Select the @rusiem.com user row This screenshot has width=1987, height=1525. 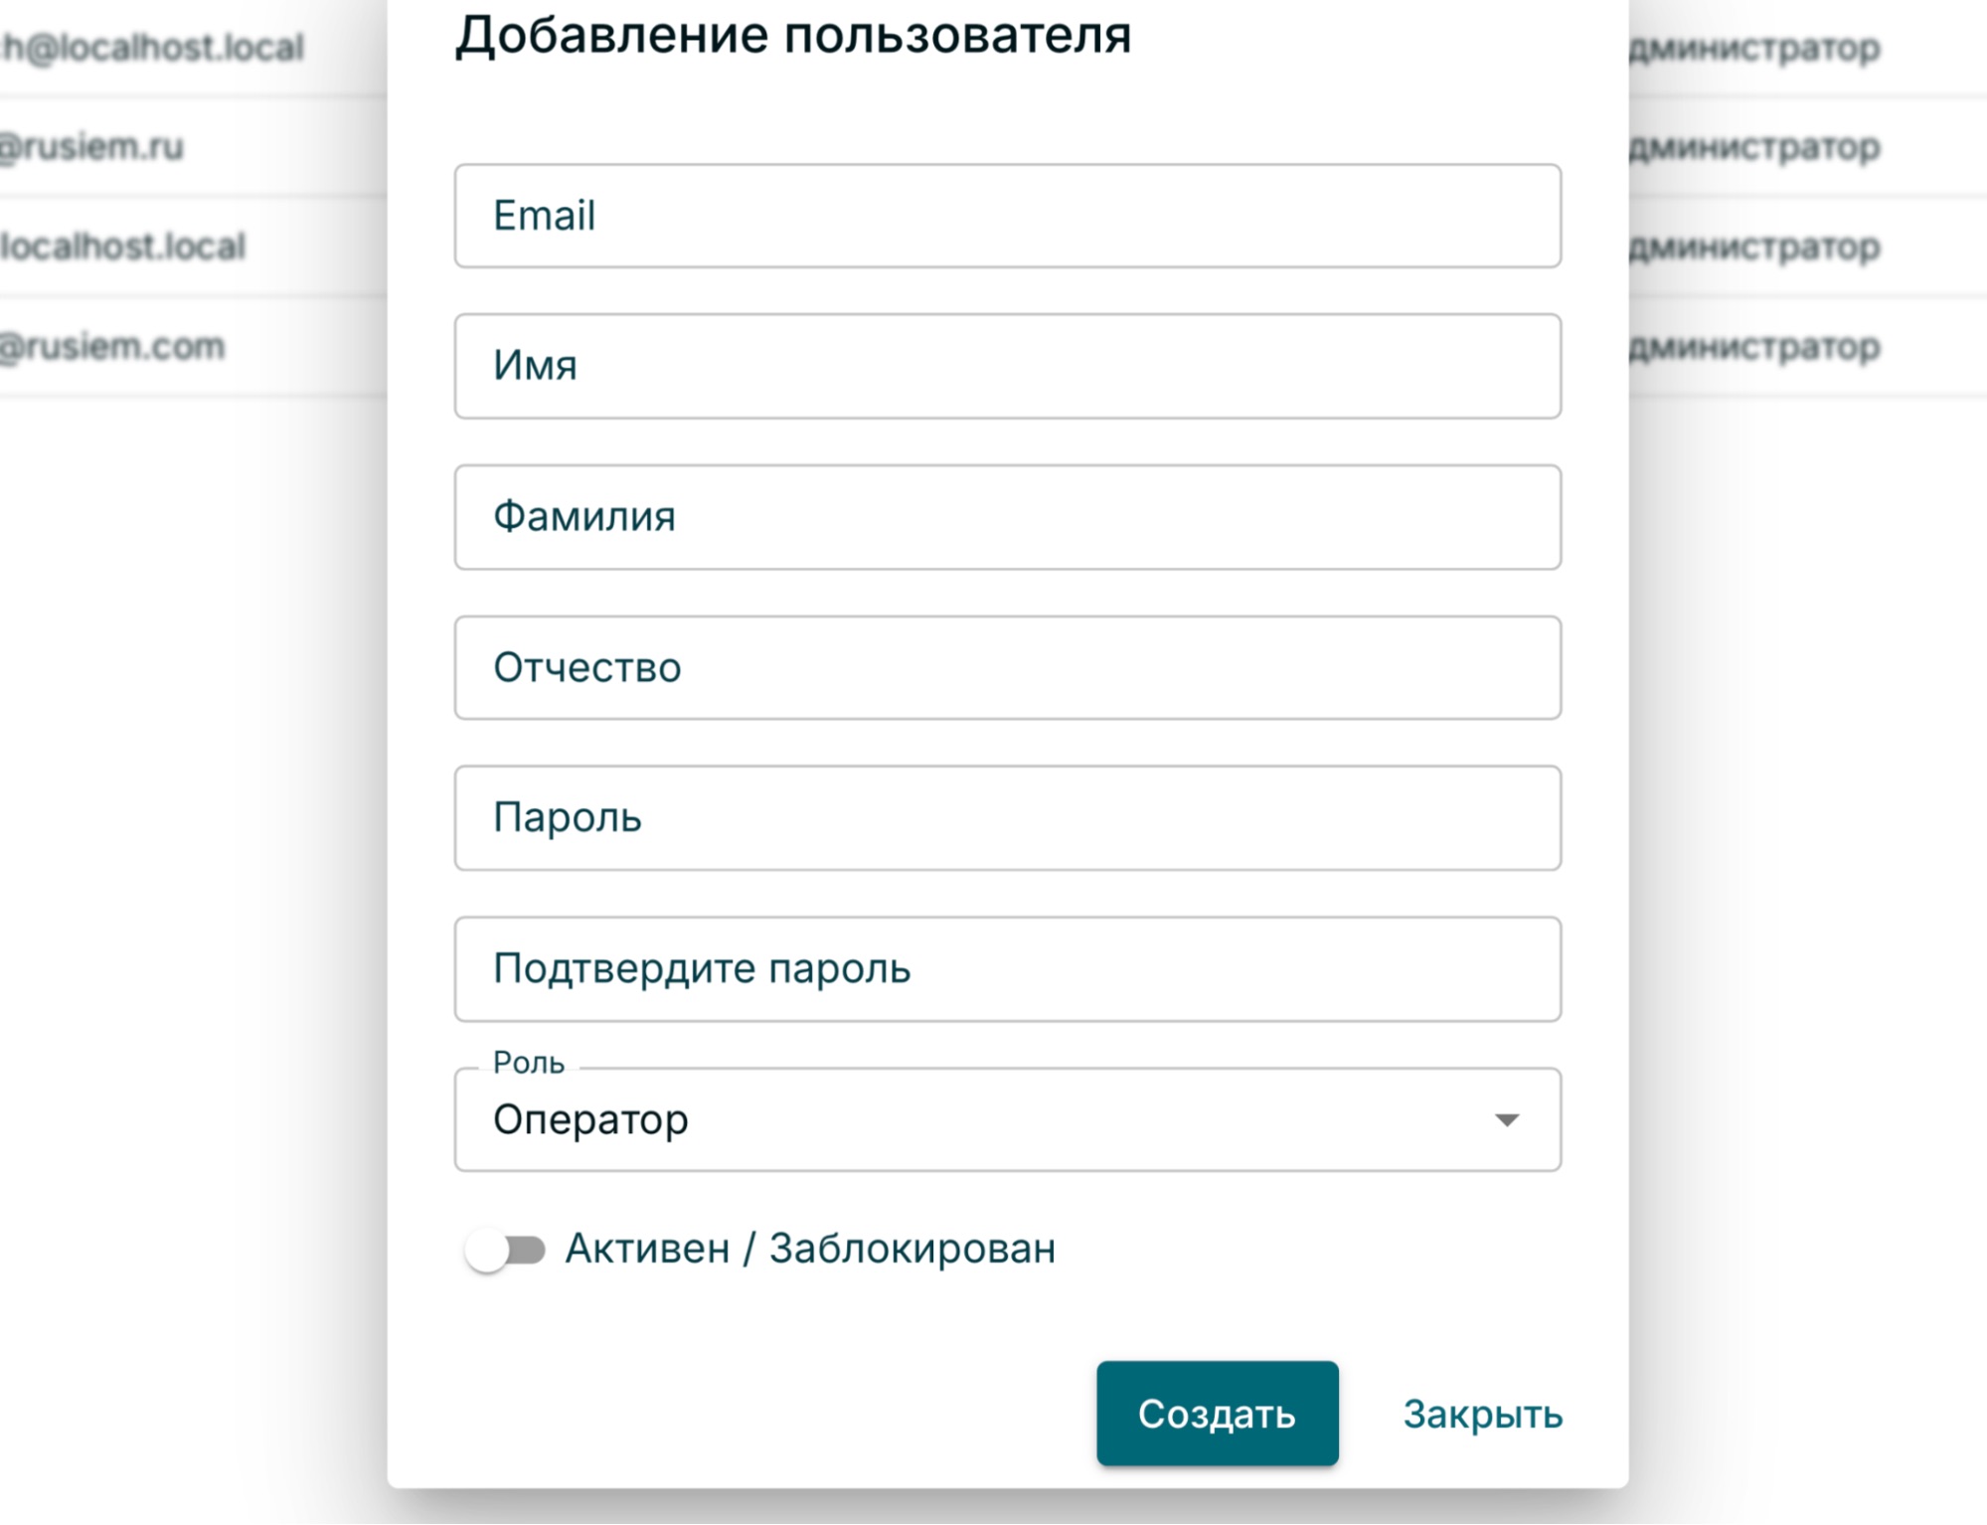(x=111, y=347)
